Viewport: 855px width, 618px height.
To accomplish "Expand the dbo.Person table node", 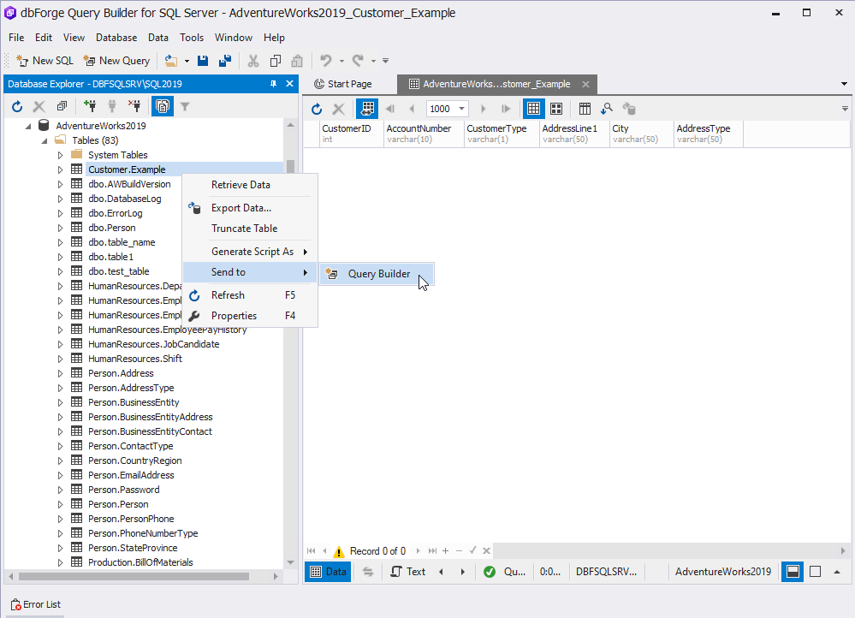I will (x=60, y=228).
